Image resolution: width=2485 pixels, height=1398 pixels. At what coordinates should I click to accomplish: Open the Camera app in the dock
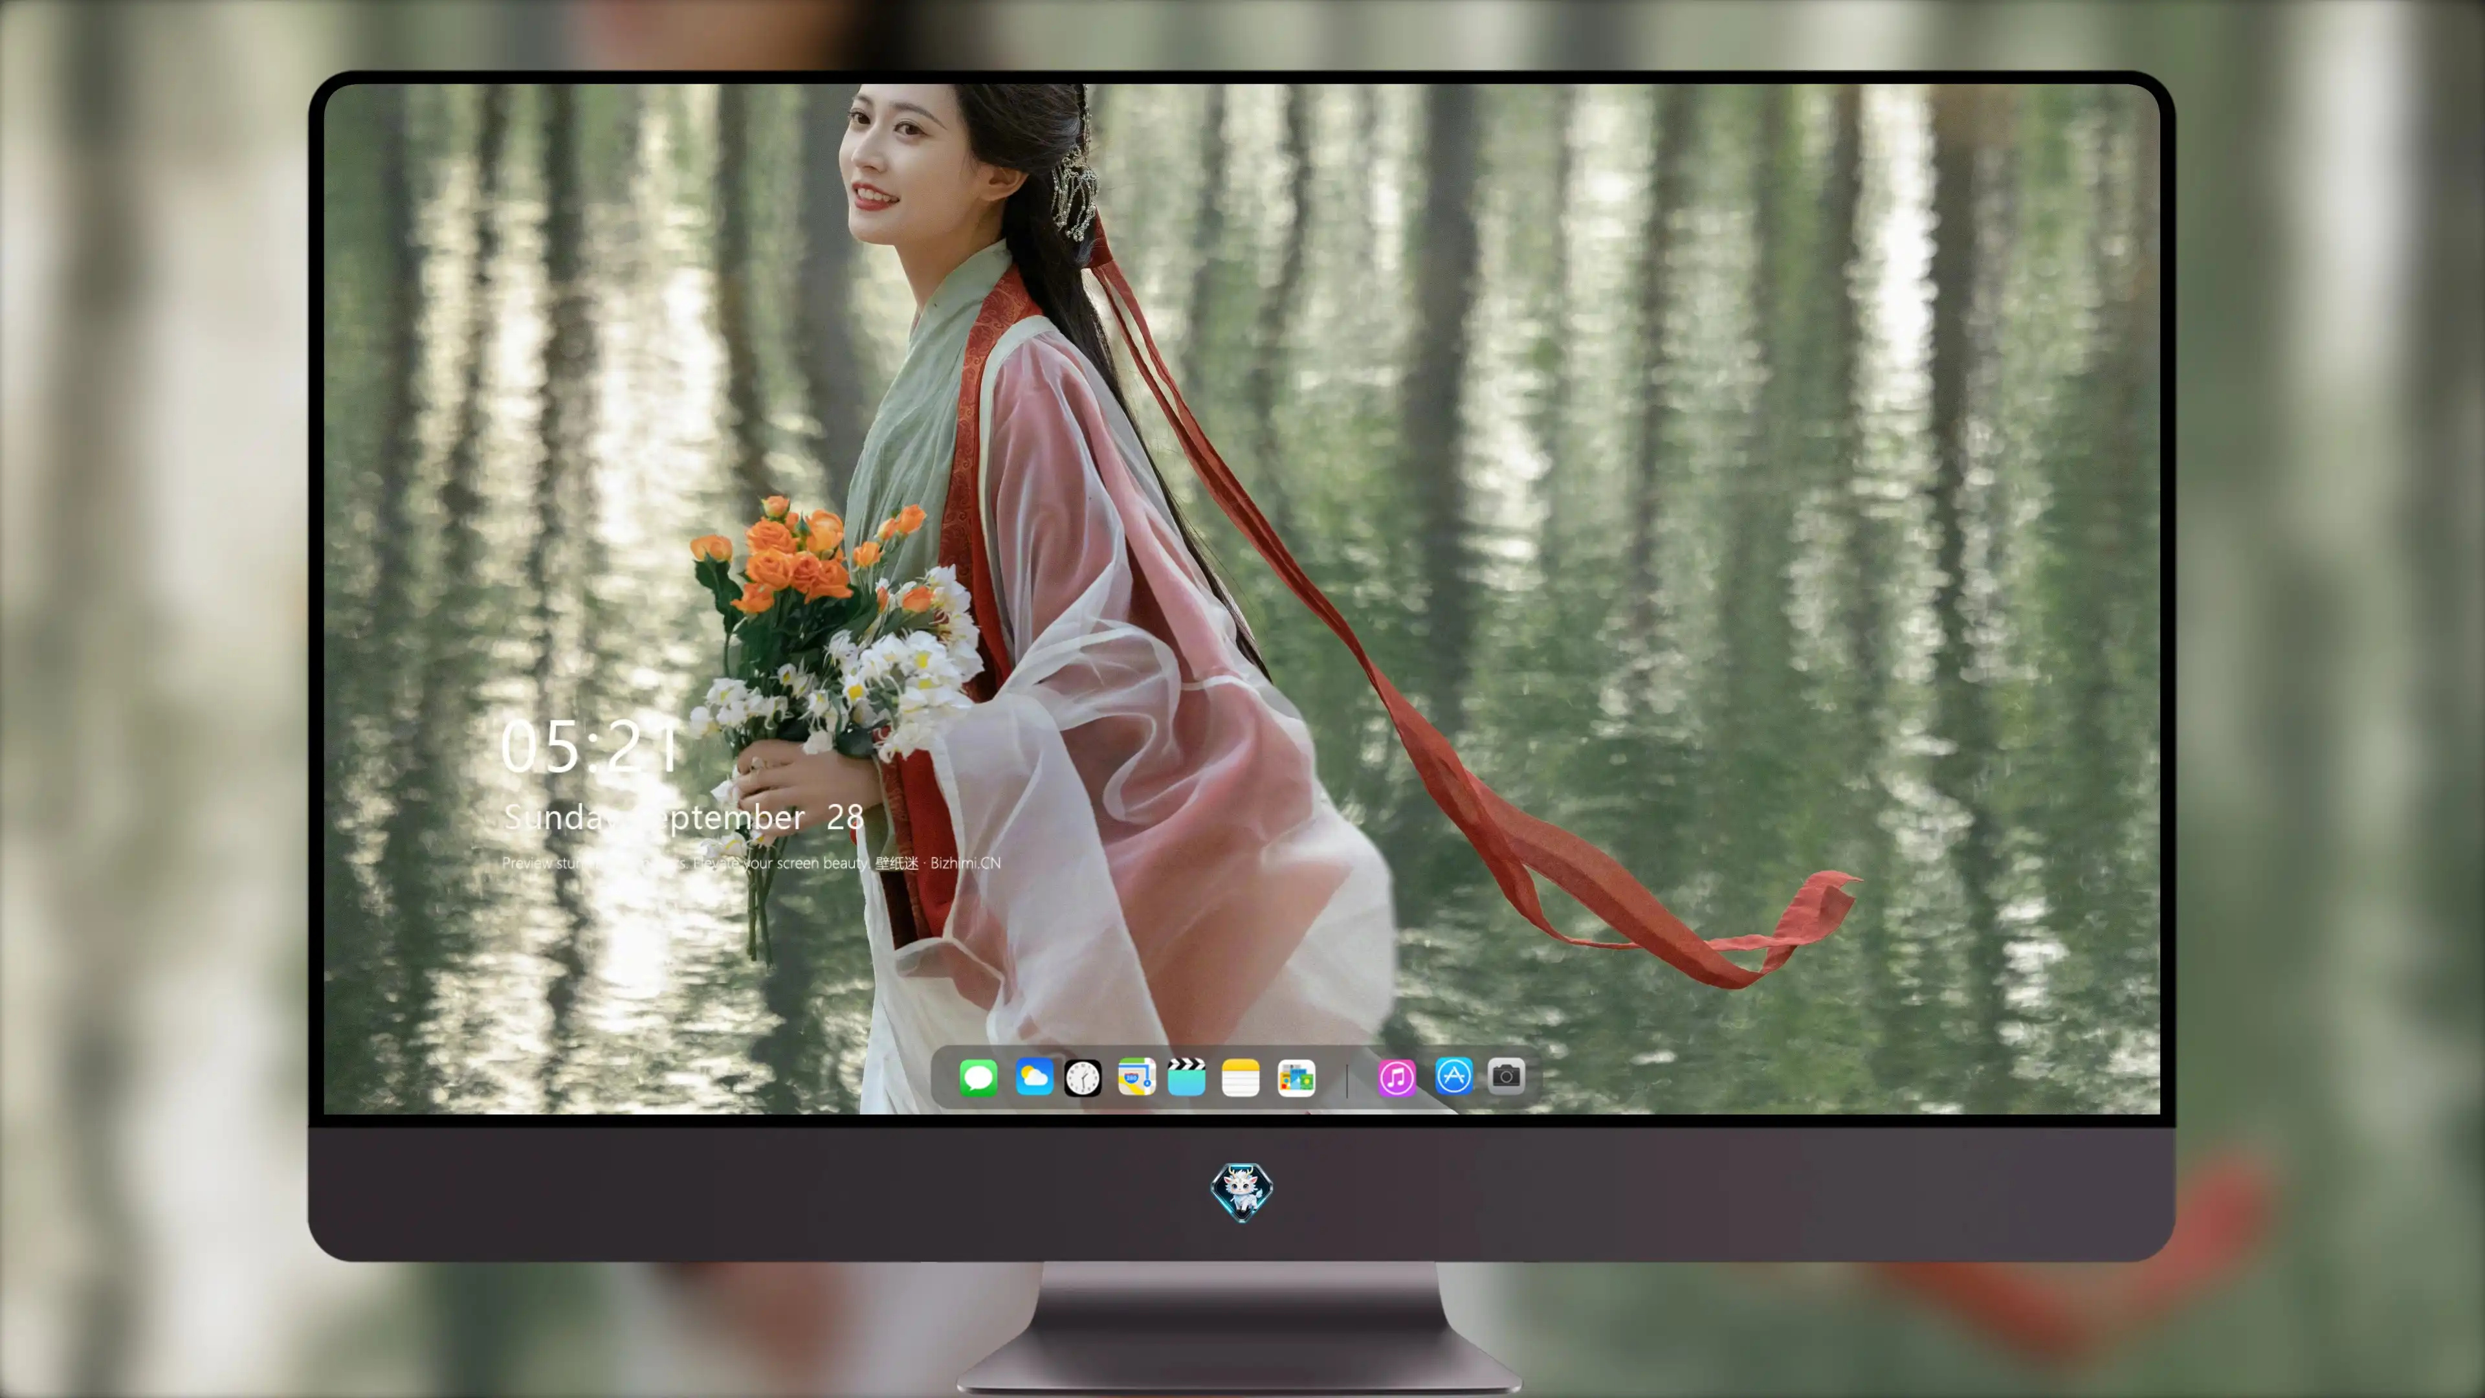1506,1076
